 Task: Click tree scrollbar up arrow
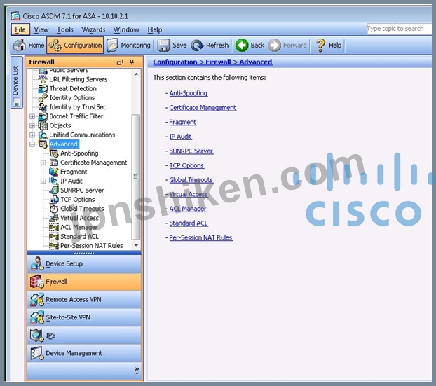click(x=136, y=74)
